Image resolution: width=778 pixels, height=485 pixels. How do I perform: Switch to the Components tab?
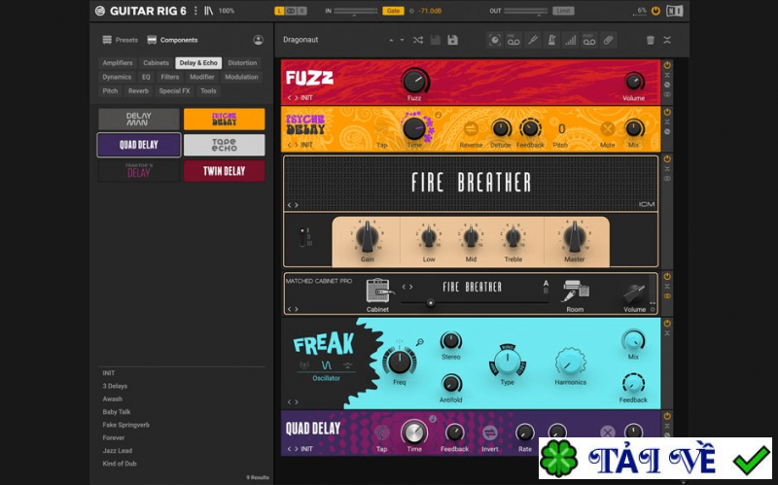(x=173, y=40)
